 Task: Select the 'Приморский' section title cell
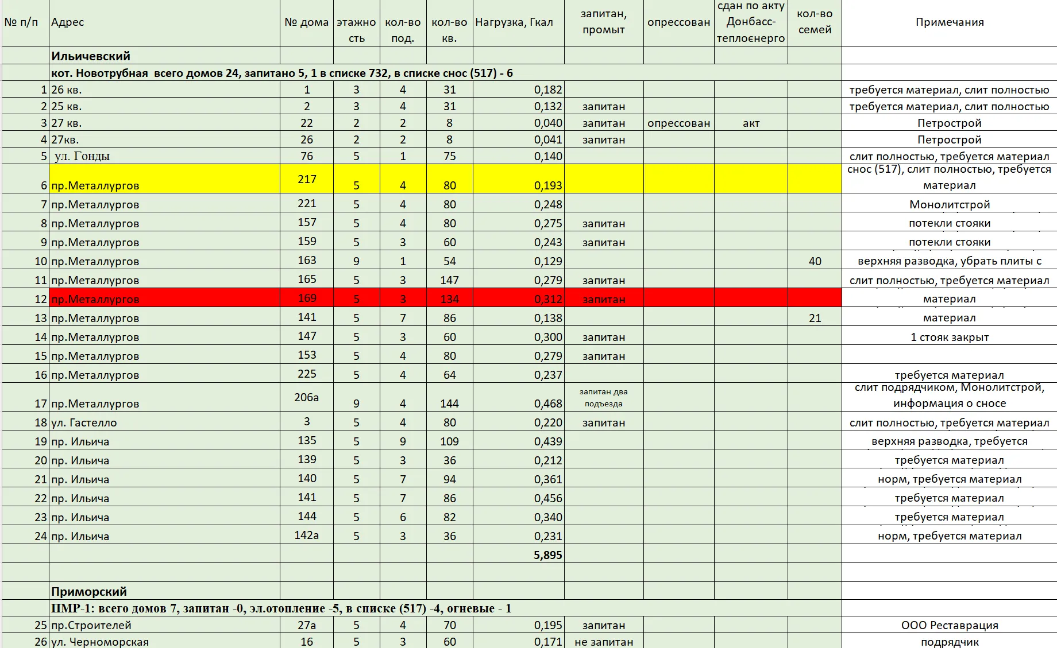click(164, 591)
